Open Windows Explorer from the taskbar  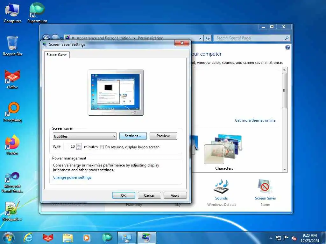coord(68,238)
